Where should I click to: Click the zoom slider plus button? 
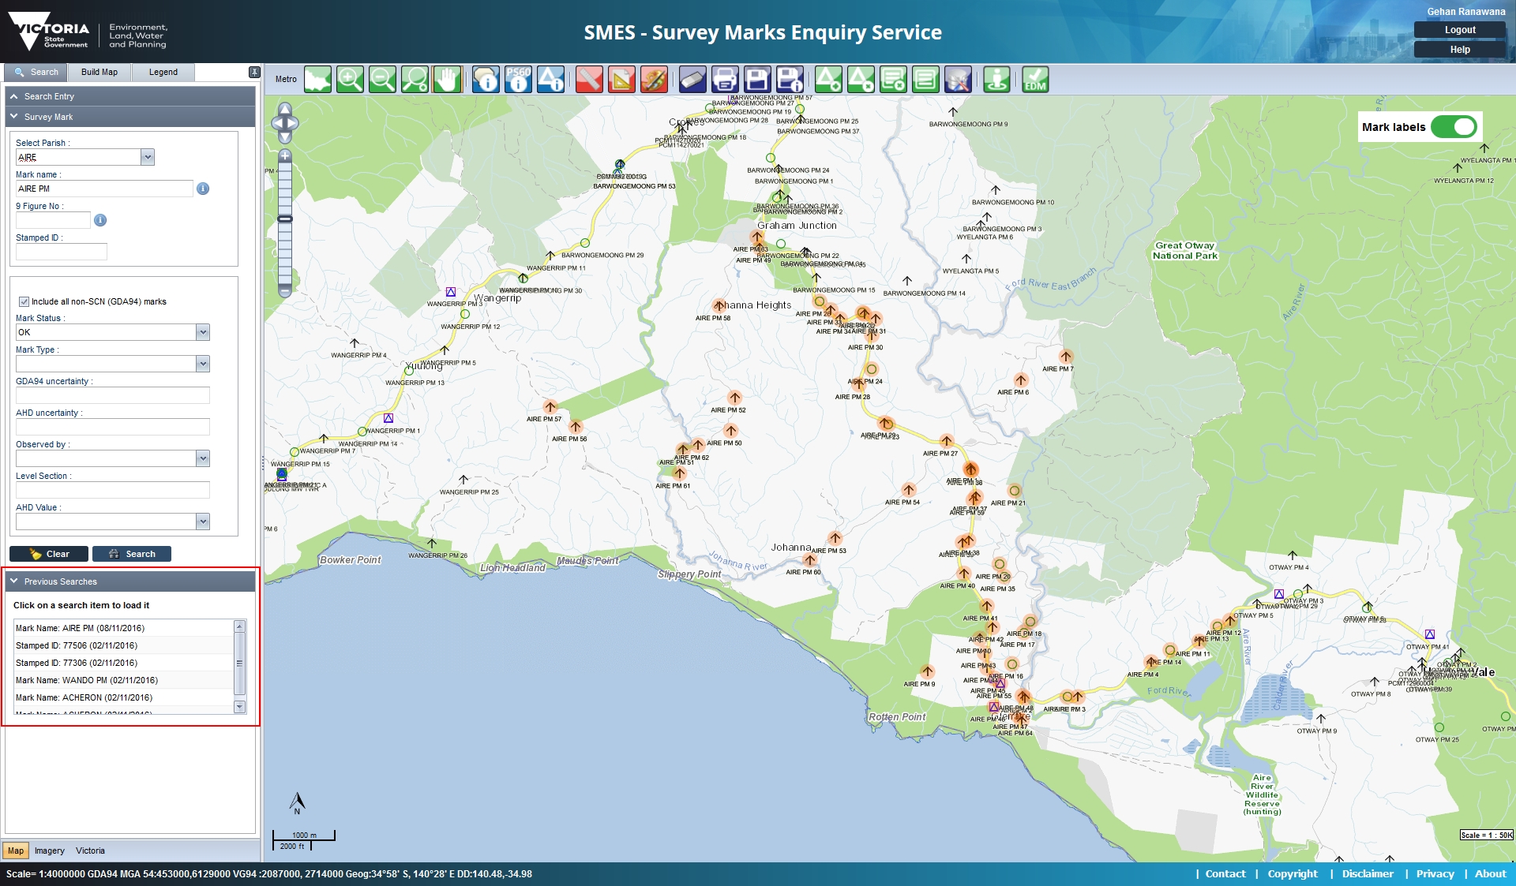click(285, 155)
